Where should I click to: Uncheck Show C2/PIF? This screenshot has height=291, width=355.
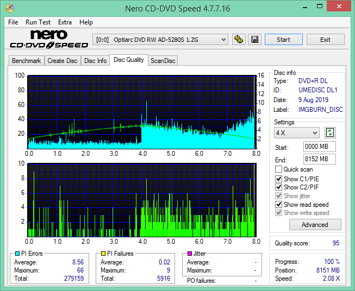coord(278,187)
